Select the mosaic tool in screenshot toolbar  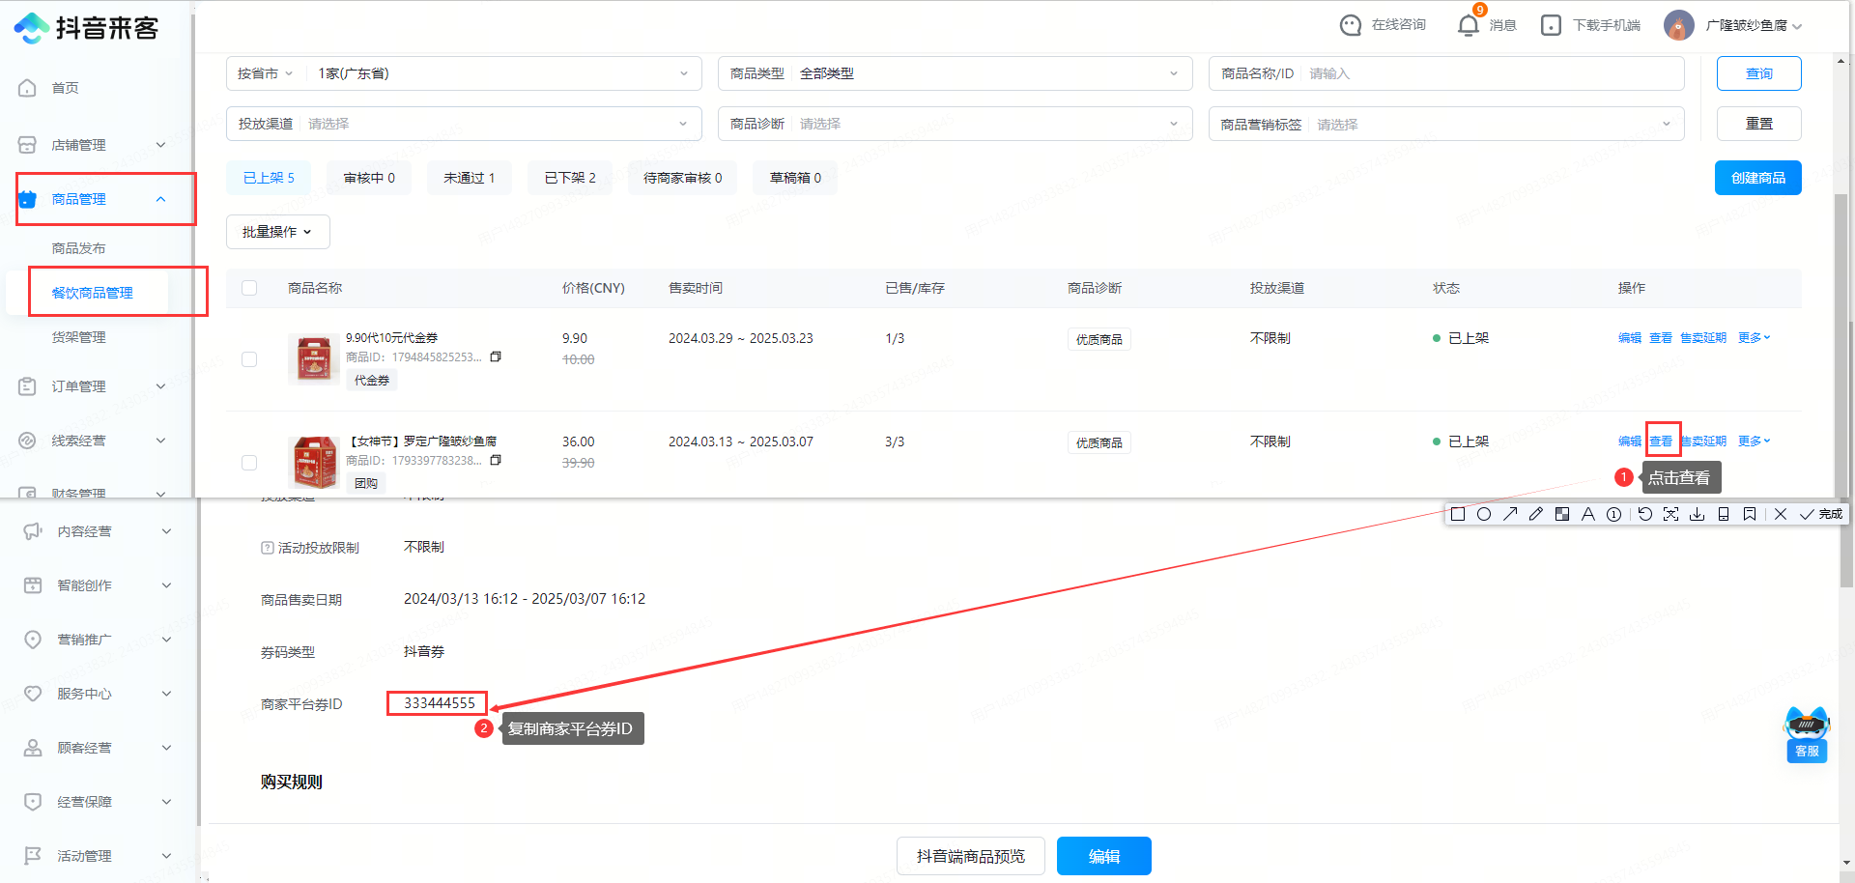click(1562, 514)
